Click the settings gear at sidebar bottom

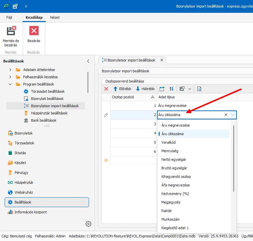[88, 224]
